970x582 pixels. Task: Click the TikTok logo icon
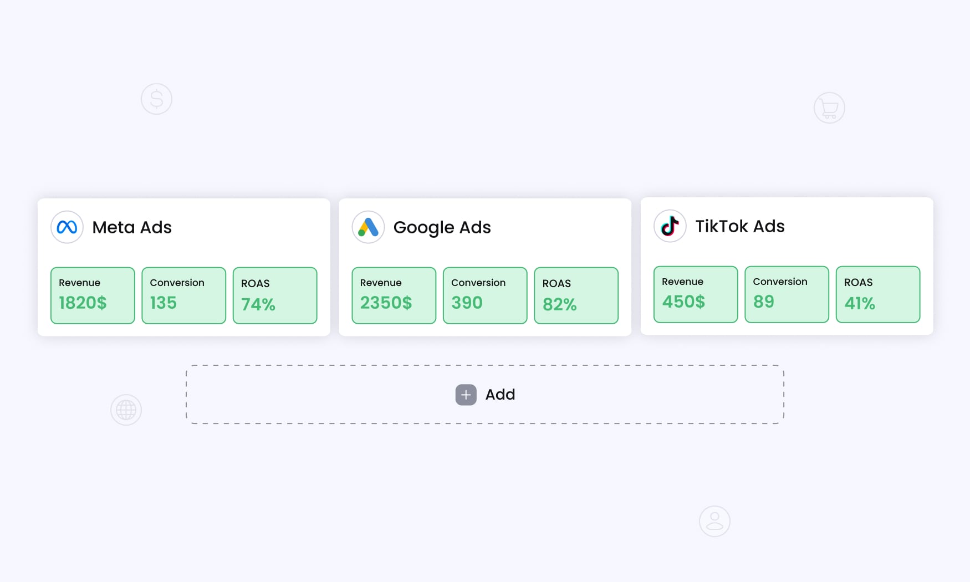point(670,226)
